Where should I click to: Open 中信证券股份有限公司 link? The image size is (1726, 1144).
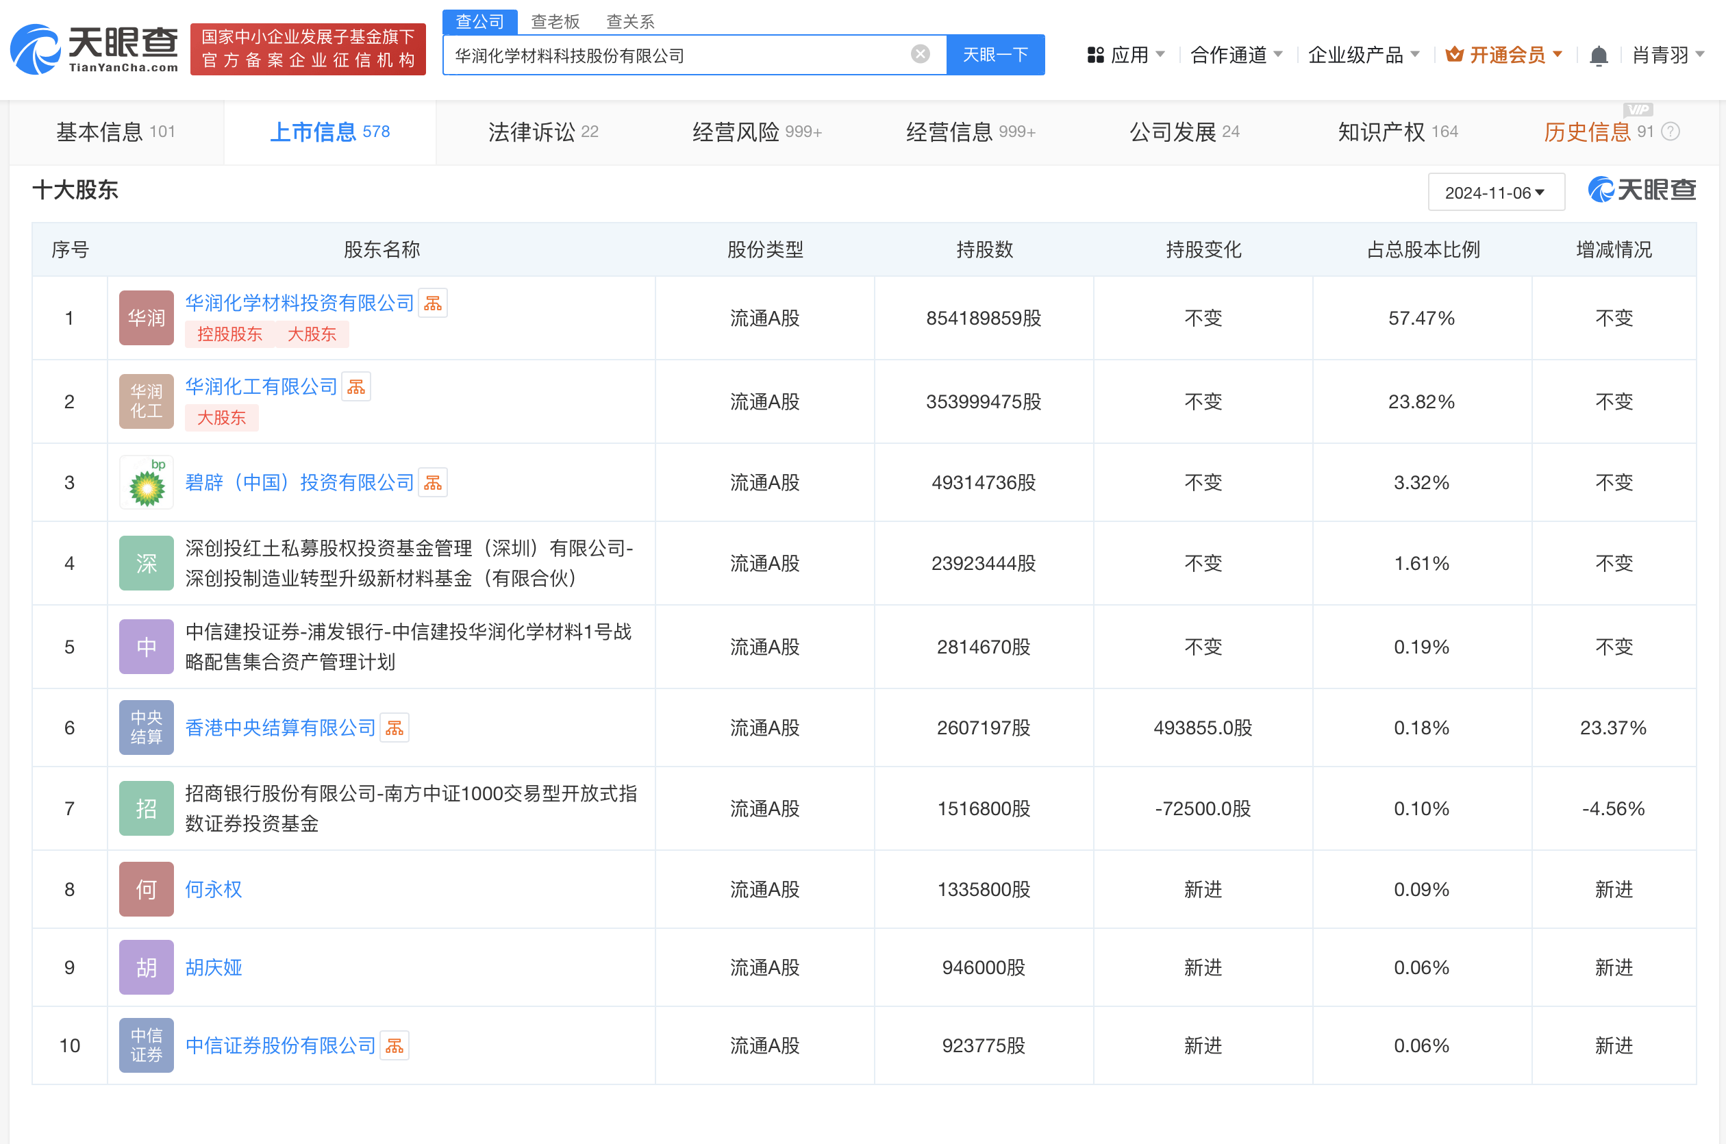(280, 1045)
